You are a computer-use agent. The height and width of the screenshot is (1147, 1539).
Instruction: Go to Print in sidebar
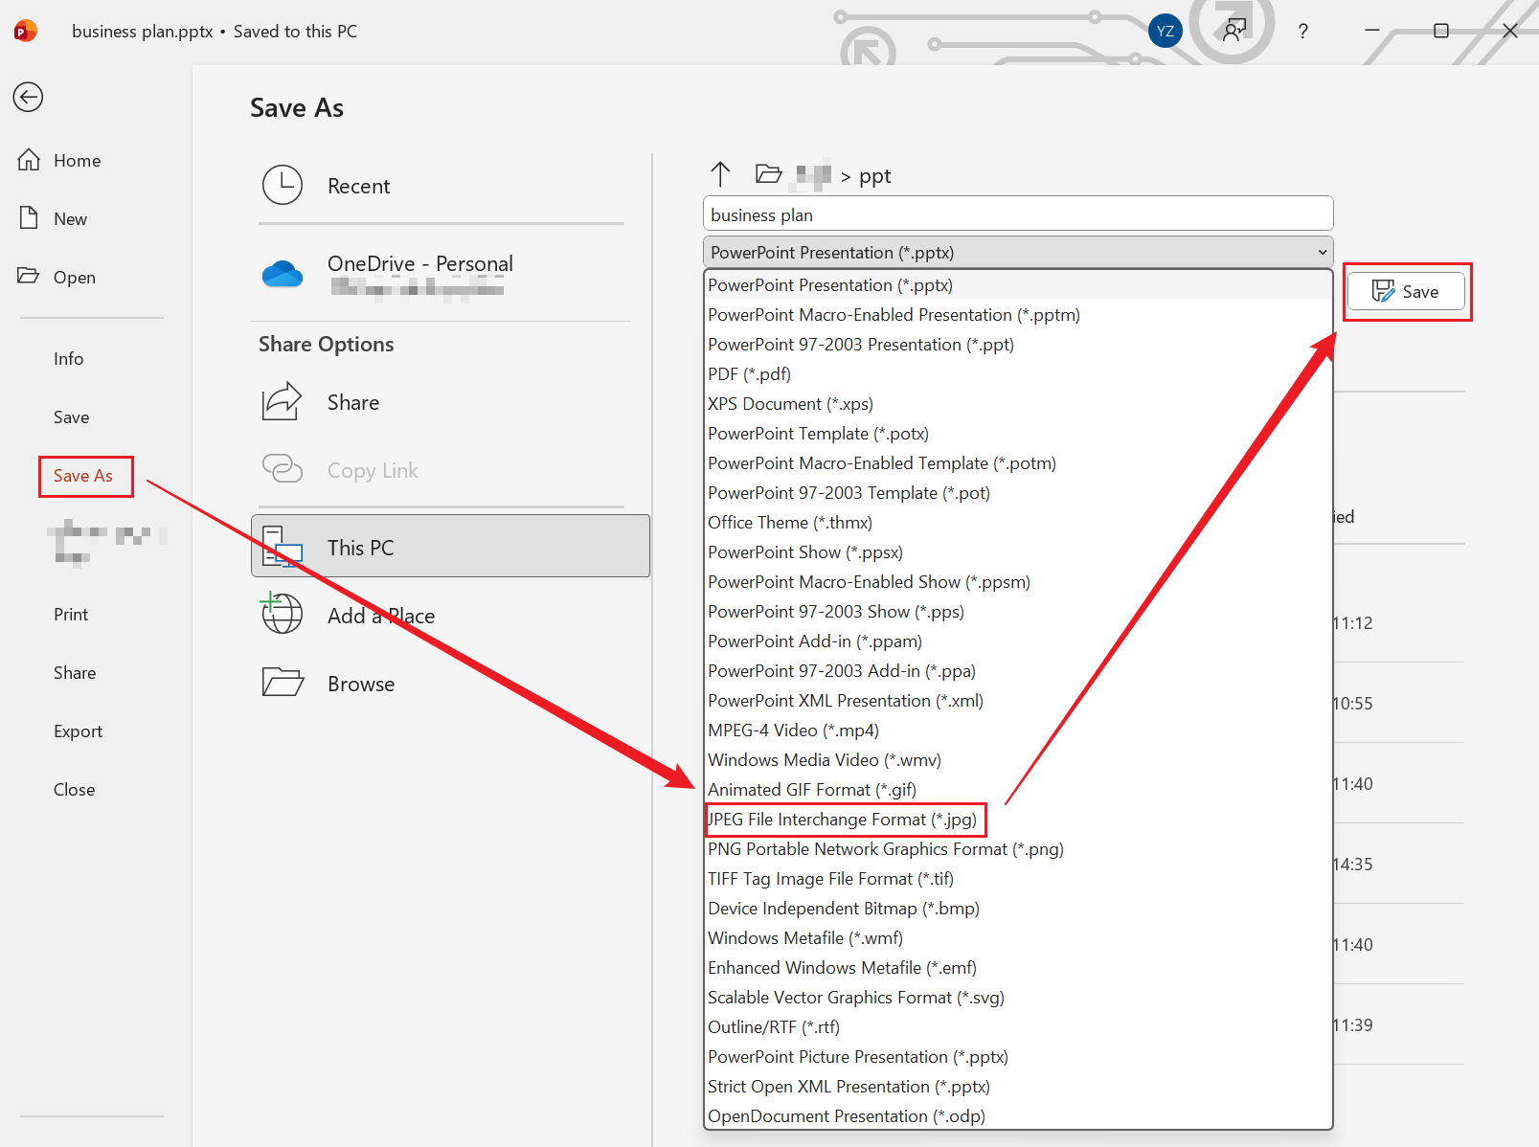(x=71, y=615)
